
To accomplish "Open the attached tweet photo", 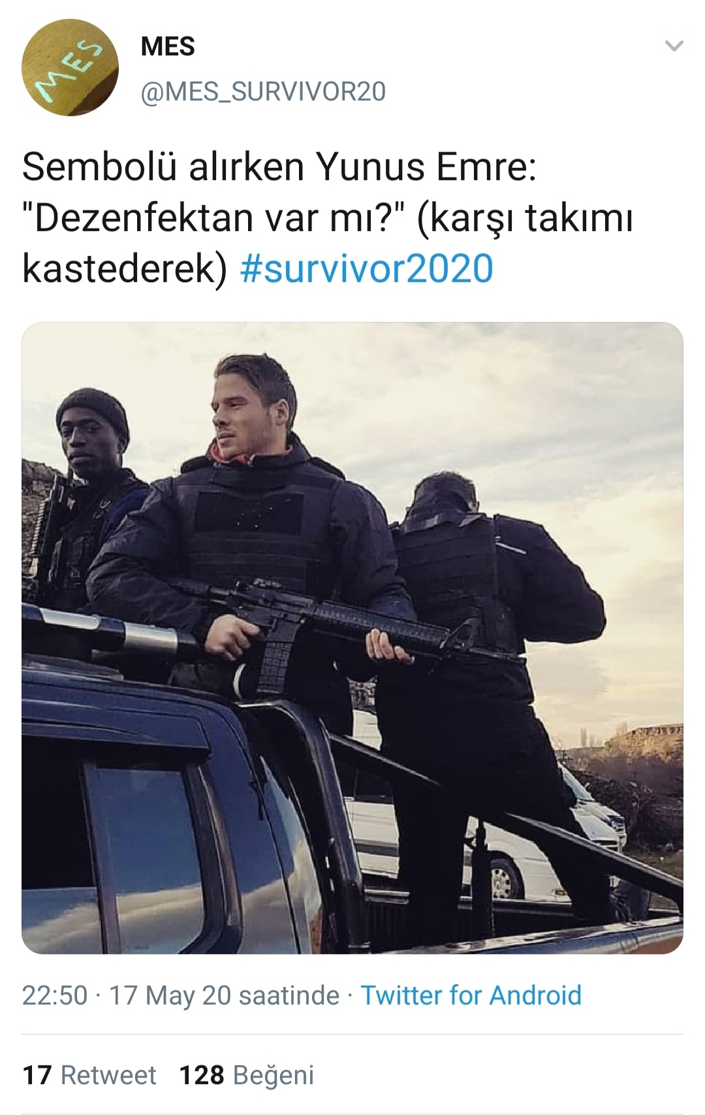I will coord(352,638).
